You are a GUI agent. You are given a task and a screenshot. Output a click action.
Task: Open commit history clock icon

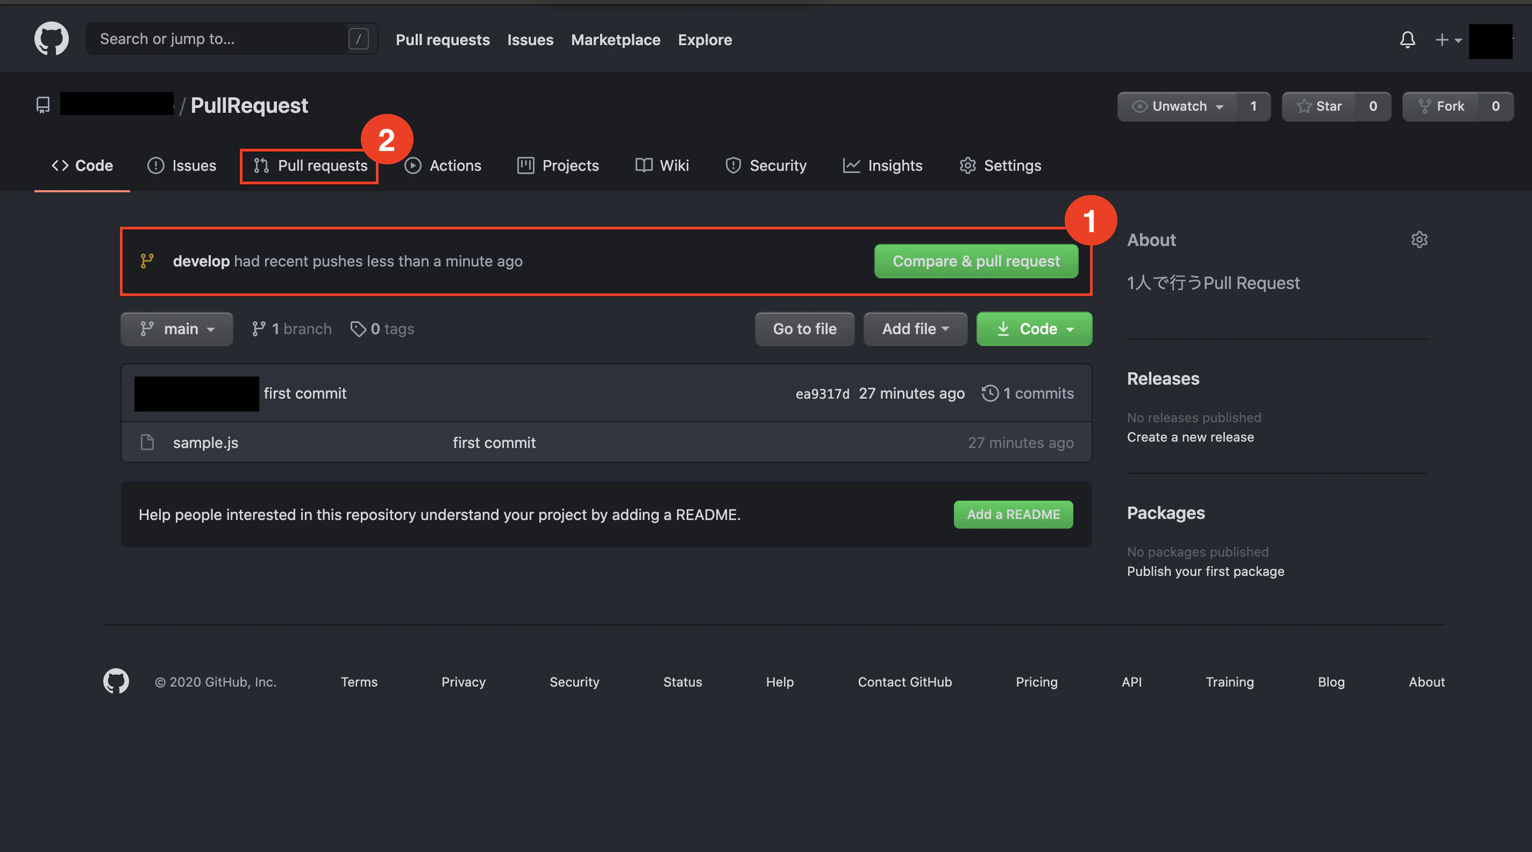tap(989, 393)
